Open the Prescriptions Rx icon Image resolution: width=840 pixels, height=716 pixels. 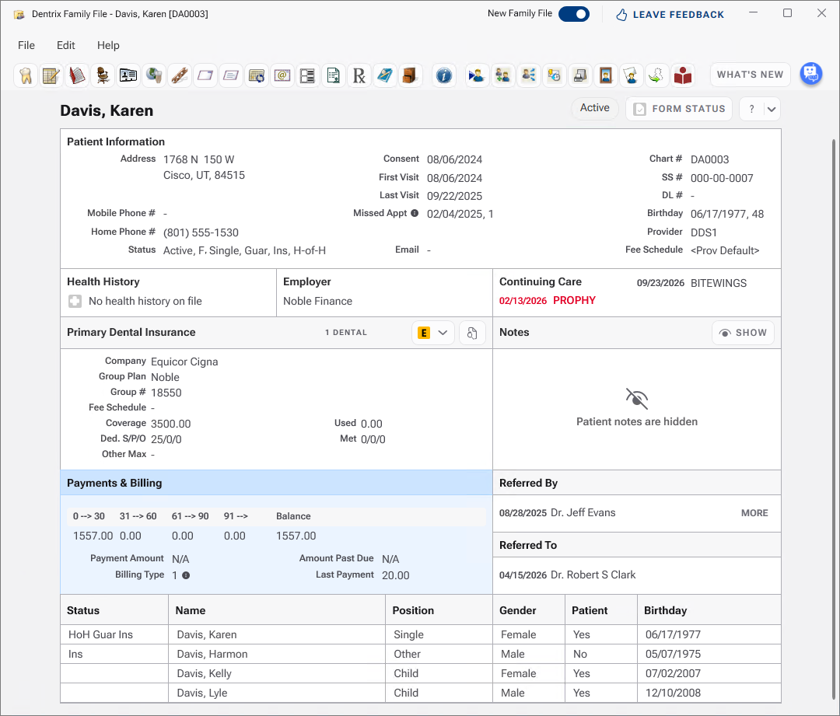[x=359, y=75]
